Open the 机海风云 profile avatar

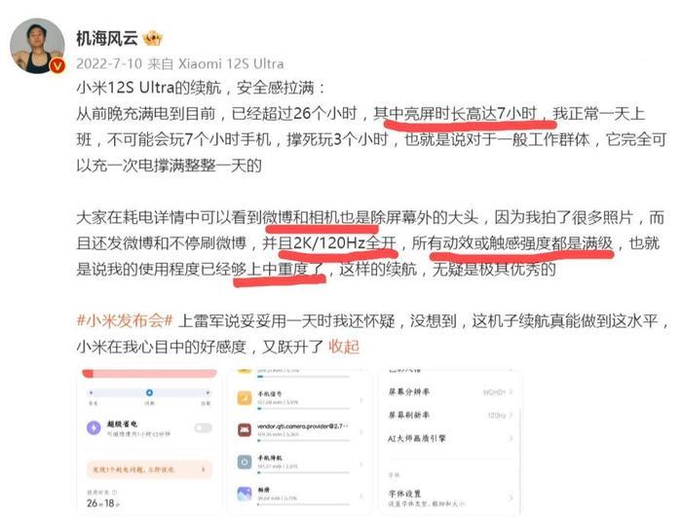coord(37,46)
